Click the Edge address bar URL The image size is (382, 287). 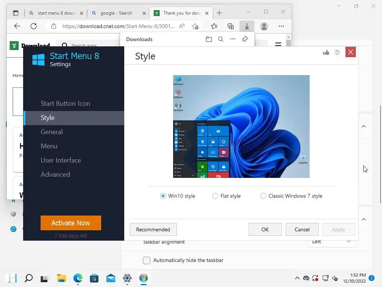[x=118, y=26]
